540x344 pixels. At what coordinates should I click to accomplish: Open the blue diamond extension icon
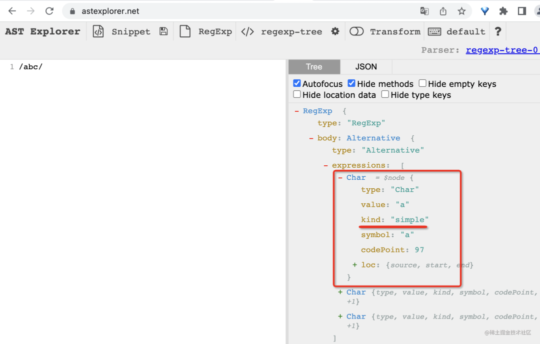(x=484, y=11)
